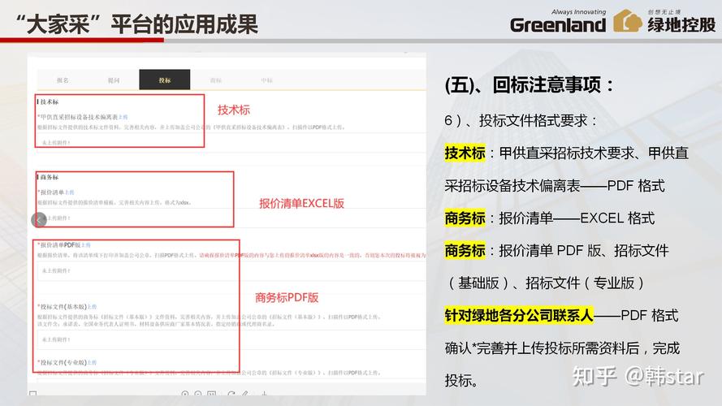This screenshot has width=722, height=406.
Task: Click 上传 link beside 报价清单 under 商务标
Action: 69,192
